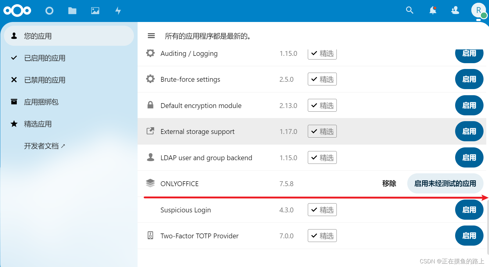Open the Activity lightning icon
Screen dimensions: 489x267
coord(118,10)
